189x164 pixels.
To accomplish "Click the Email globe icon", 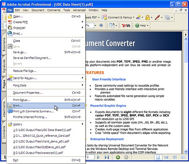I will pos(10,33).
